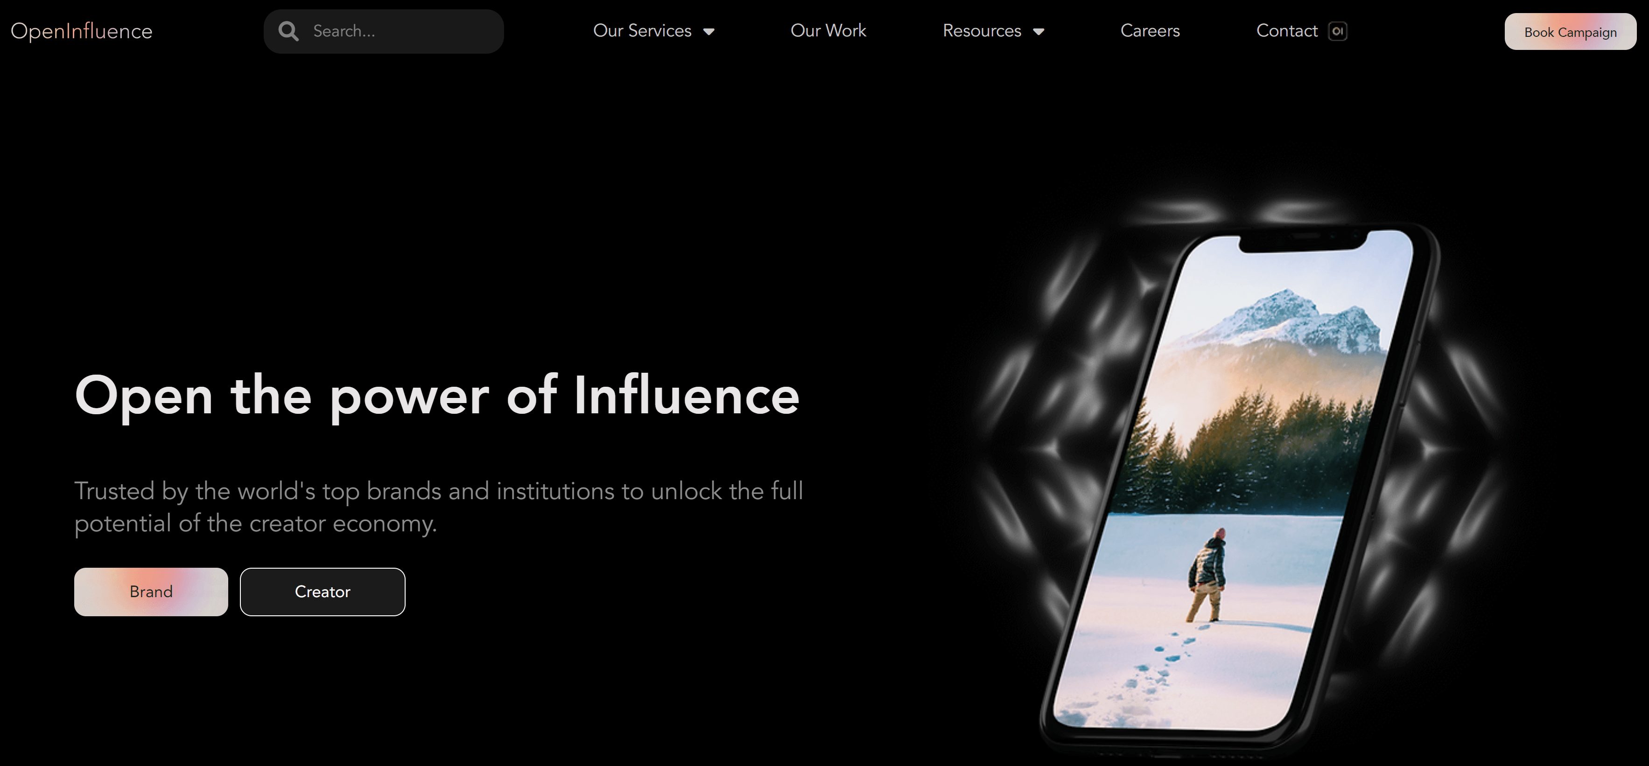
Task: Expand the Our Services dropdown arrow
Action: 709,31
